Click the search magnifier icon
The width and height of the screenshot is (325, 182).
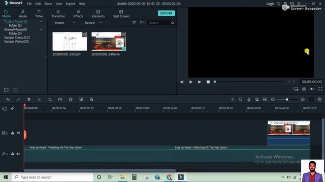pyautogui.click(x=173, y=23)
